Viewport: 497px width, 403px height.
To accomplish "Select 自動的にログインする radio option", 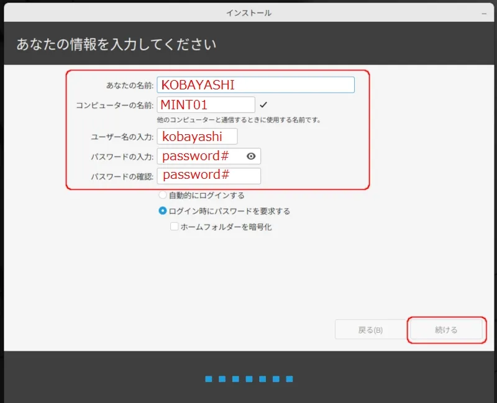I will [x=163, y=196].
